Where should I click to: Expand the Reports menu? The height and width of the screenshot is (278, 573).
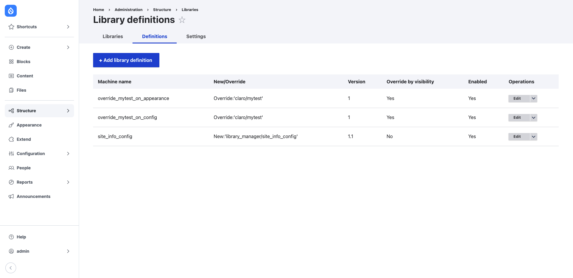[x=68, y=182]
